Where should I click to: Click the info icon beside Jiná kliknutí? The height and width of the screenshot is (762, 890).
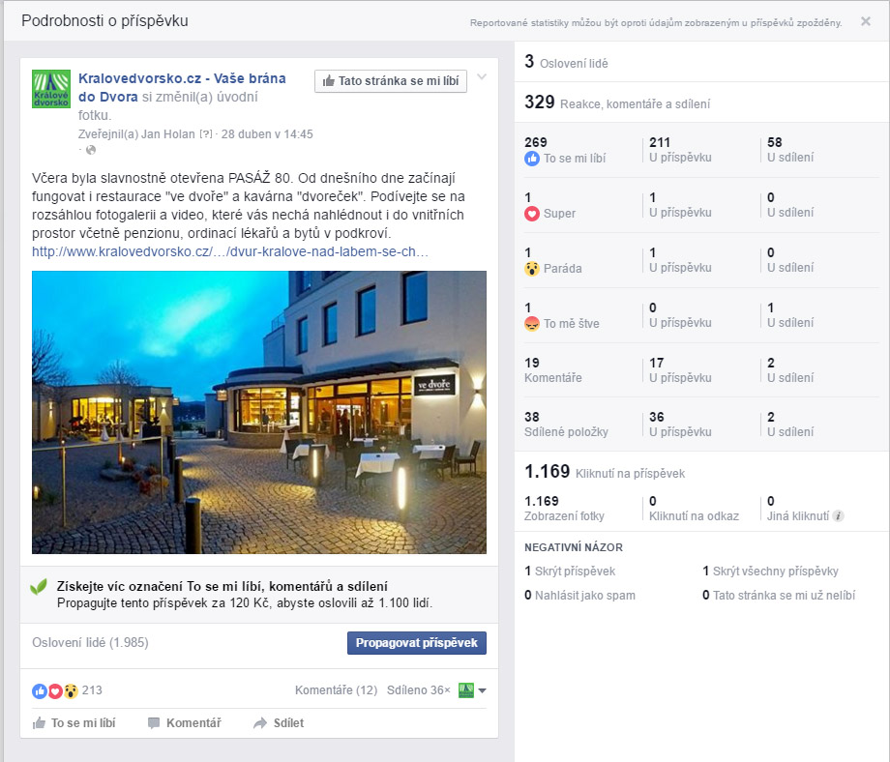(x=839, y=516)
